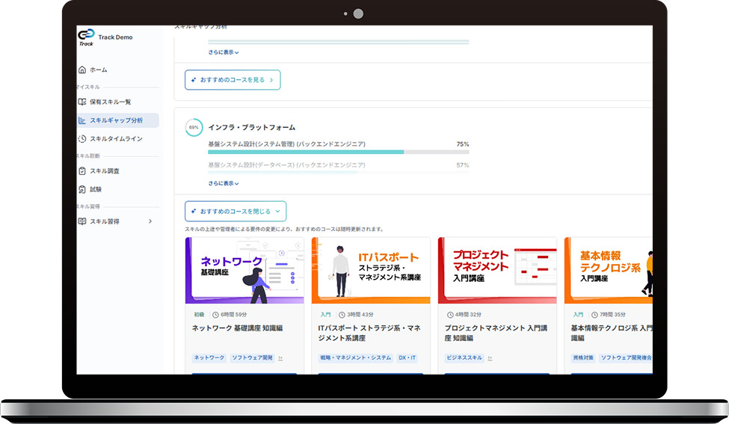Expand さらに表示 under インフラ・プラットフォーム
Screen dimensions: 729x424
[224, 183]
